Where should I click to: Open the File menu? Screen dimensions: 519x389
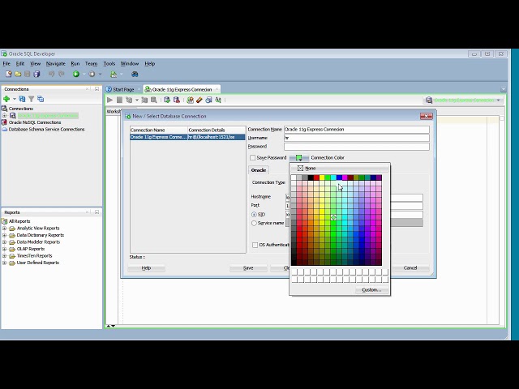click(x=6, y=63)
